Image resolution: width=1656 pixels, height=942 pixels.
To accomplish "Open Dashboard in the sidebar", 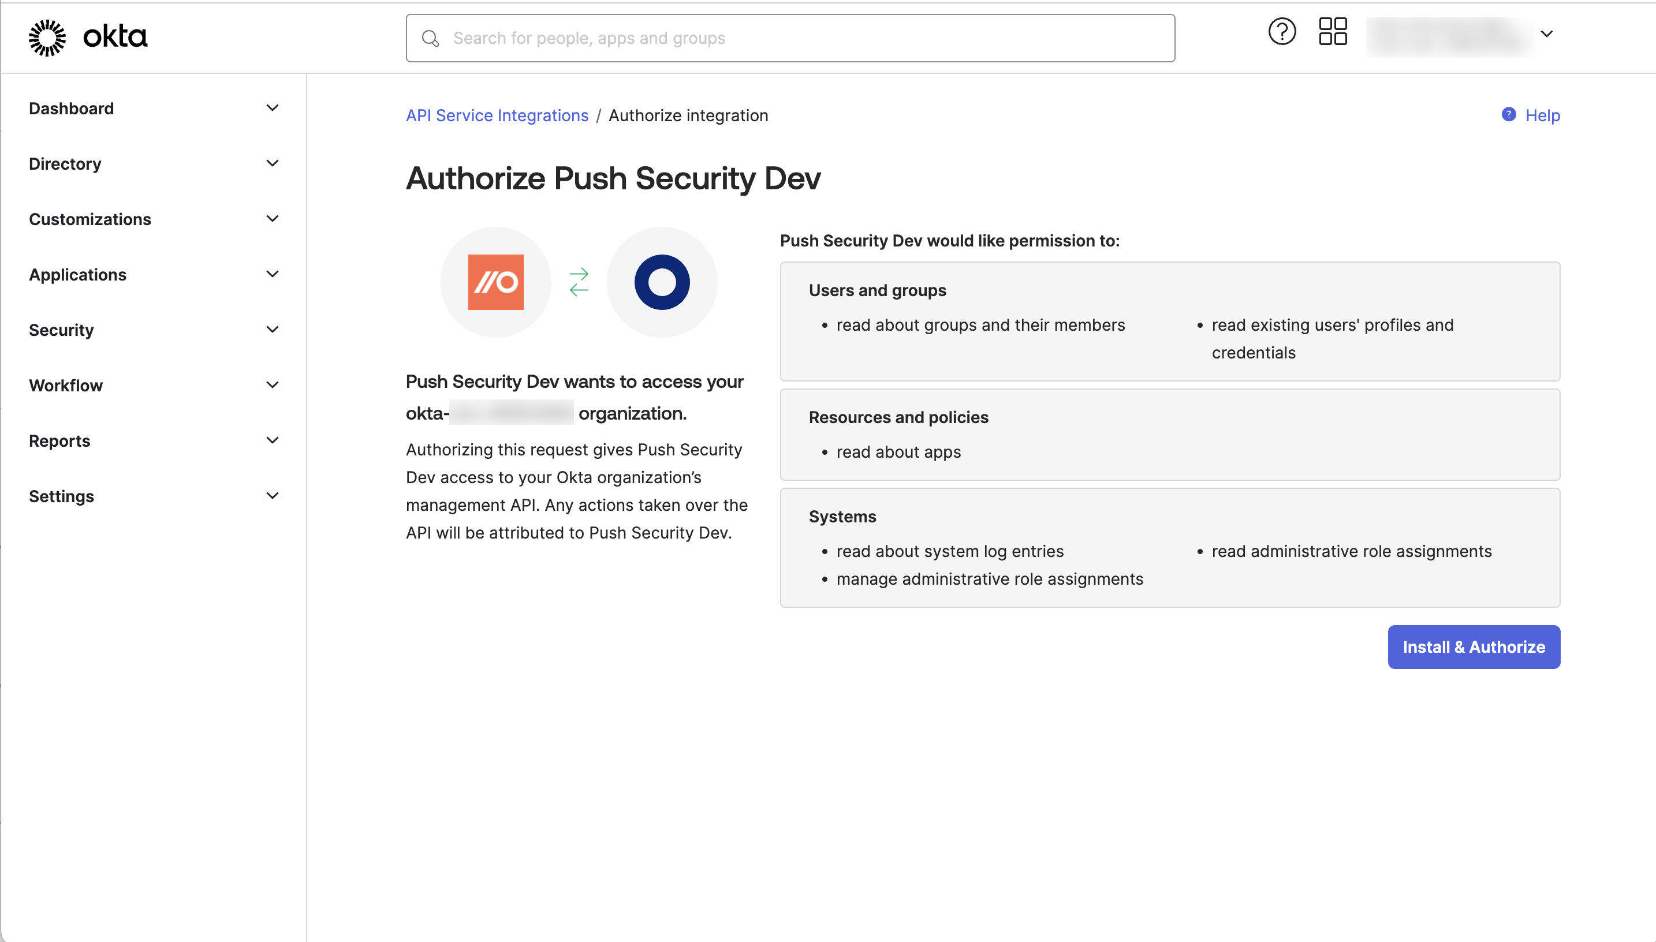I will pyautogui.click(x=71, y=109).
